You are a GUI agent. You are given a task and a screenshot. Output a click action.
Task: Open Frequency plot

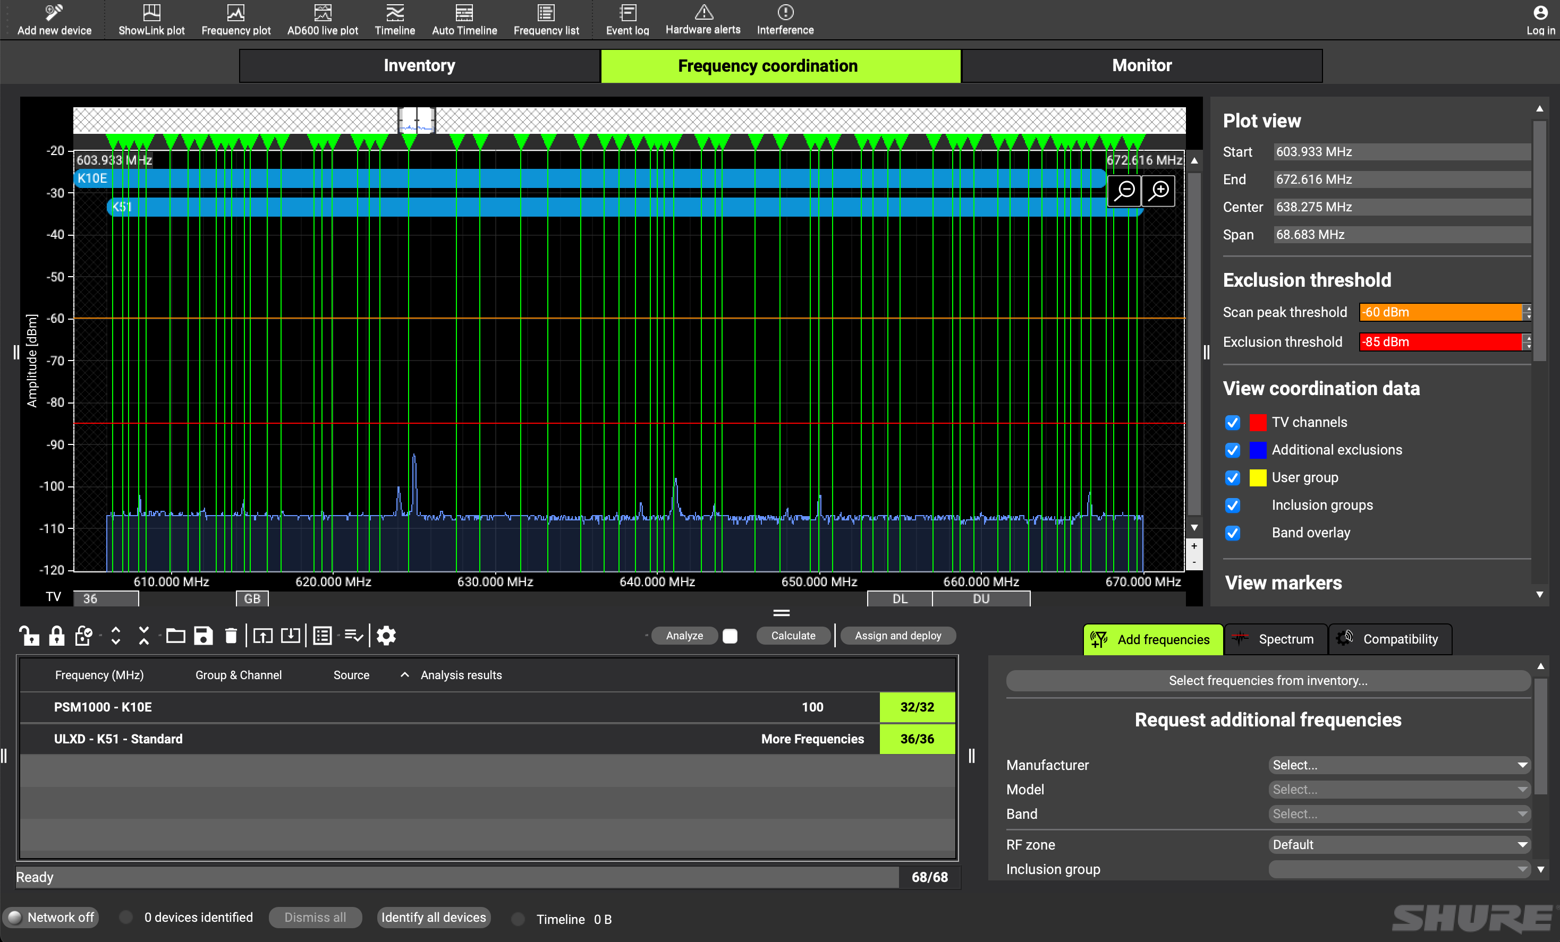tap(235, 19)
